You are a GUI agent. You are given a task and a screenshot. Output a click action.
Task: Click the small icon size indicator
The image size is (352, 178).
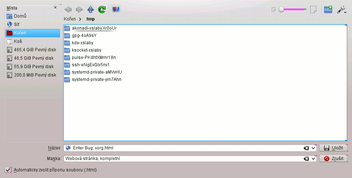273,10
